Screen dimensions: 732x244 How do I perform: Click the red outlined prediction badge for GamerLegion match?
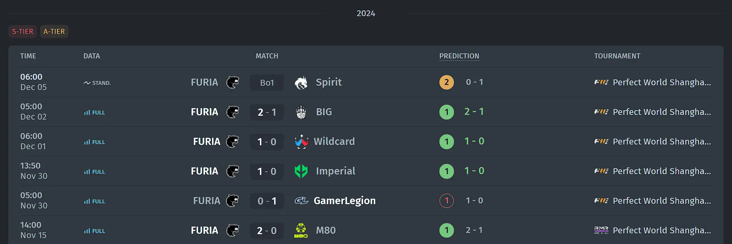click(446, 201)
